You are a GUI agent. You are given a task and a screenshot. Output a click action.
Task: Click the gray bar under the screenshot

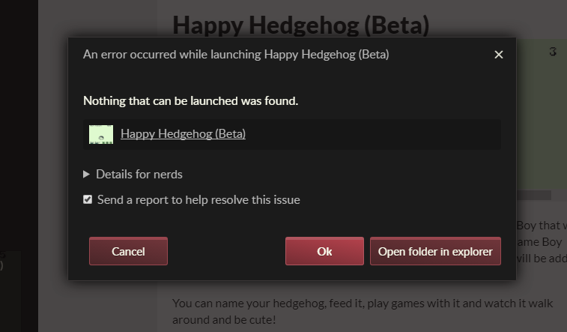pos(533,196)
